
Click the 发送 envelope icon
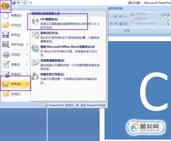pos(6,75)
